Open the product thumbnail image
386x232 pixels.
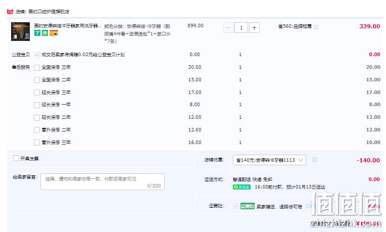[x=20, y=31]
